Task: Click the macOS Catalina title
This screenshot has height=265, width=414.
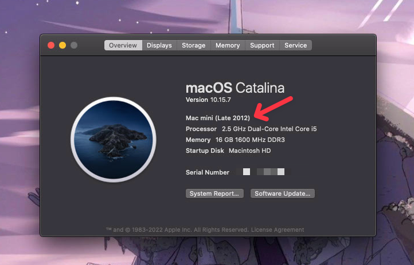Action: click(x=235, y=88)
